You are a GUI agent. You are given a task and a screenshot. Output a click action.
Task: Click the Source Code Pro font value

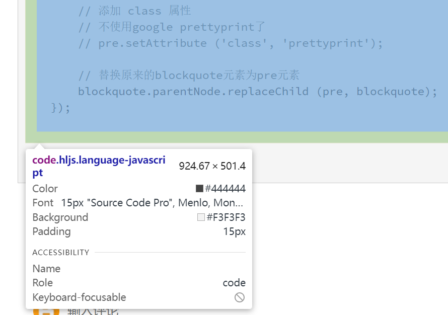click(152, 203)
